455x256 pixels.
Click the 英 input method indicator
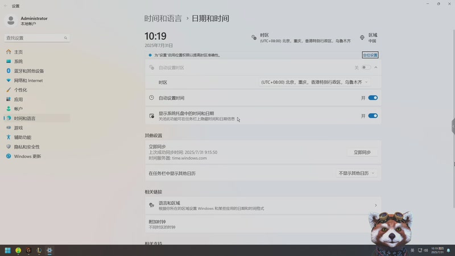pyautogui.click(x=412, y=250)
